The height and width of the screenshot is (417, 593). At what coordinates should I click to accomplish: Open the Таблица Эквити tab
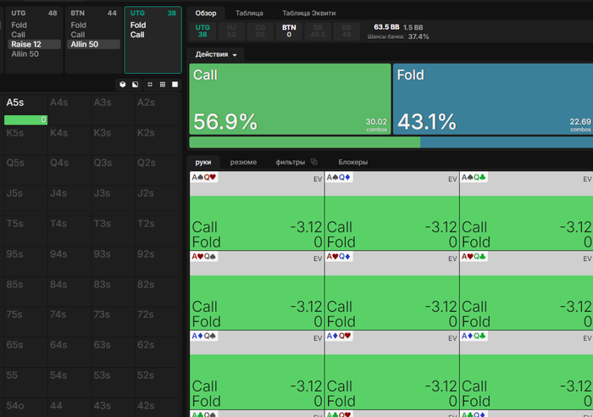308,14
